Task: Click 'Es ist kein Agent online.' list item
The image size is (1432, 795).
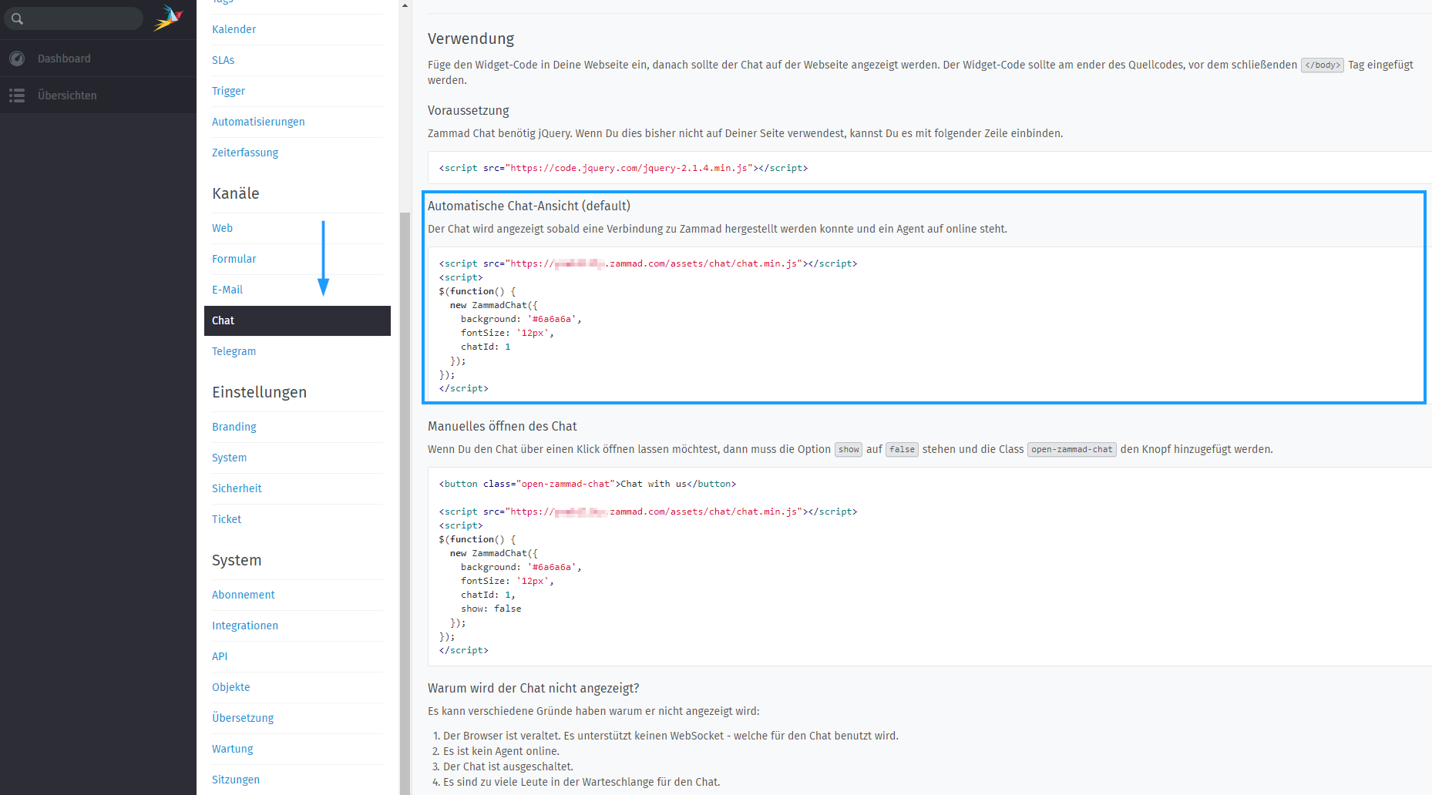Action: point(501,751)
